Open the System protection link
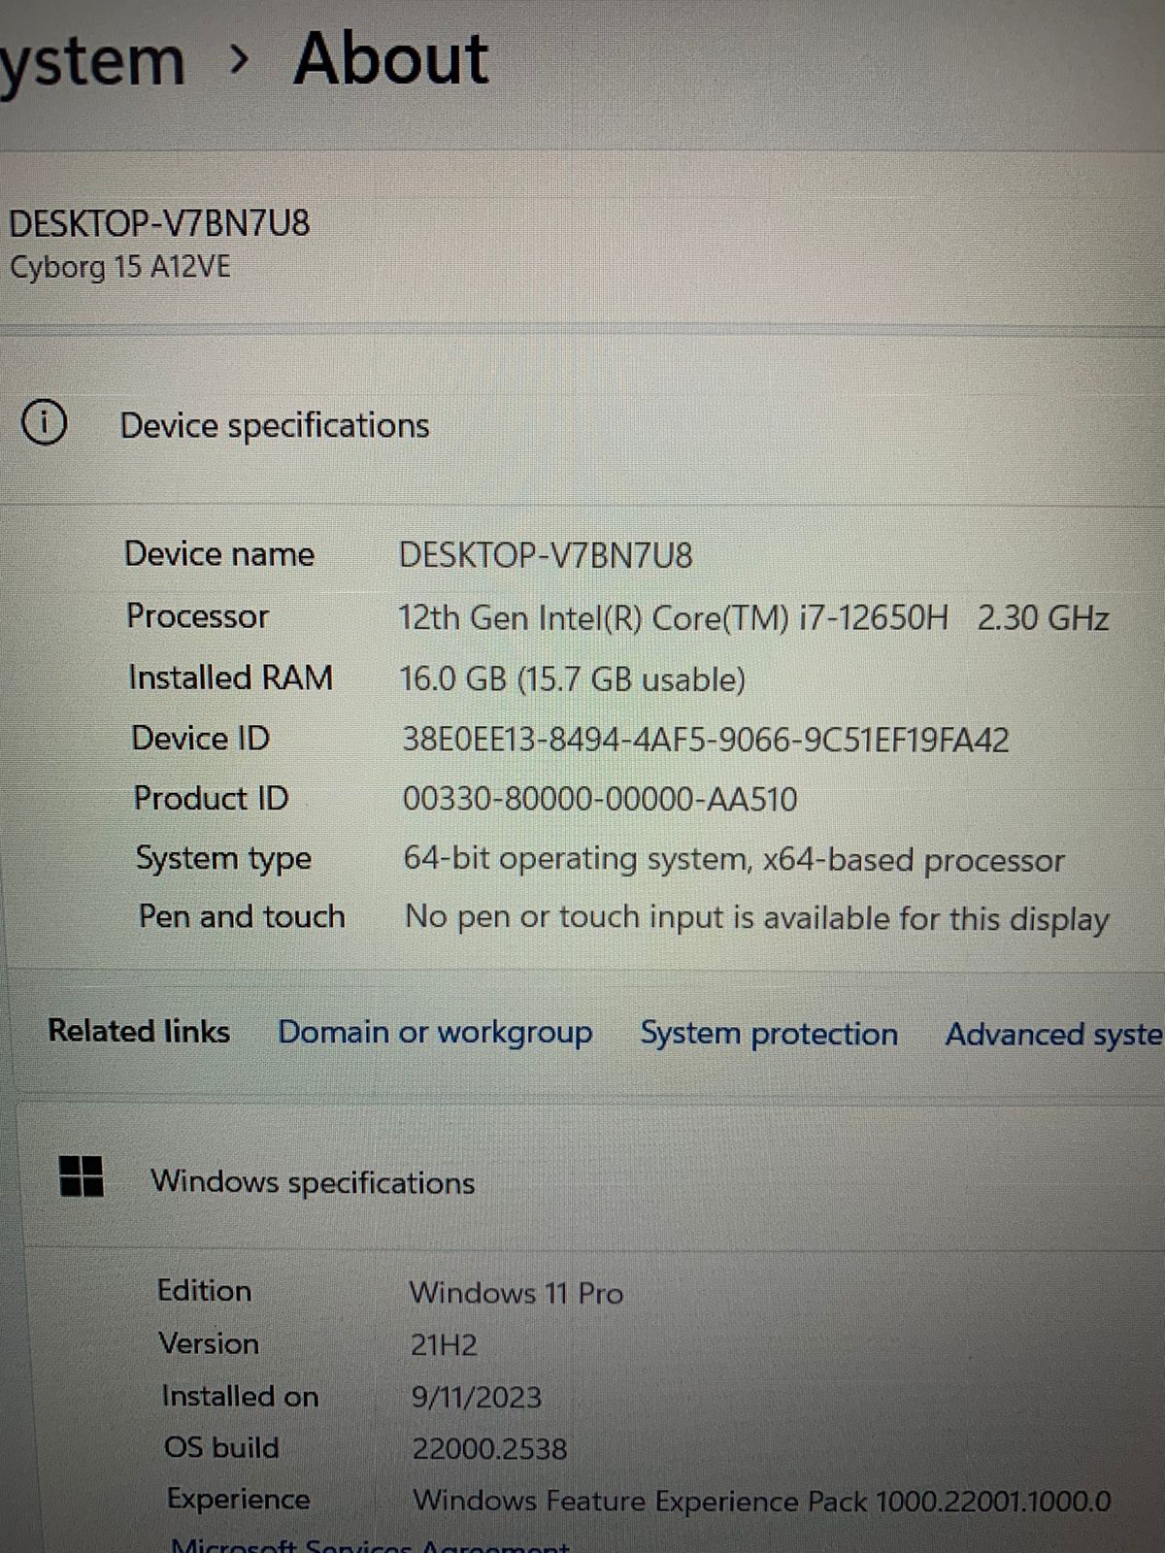Viewport: 1165px width, 1553px height. [768, 1034]
